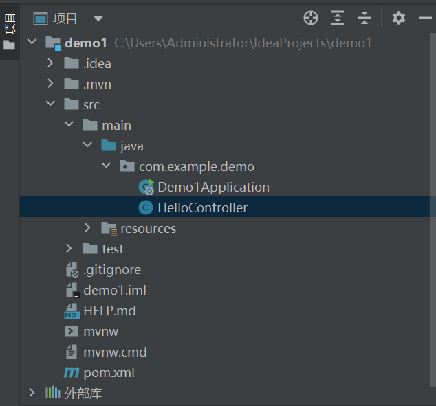Click the Collapse All toolbar icon
Viewport: 436px width, 406px height.
364,19
